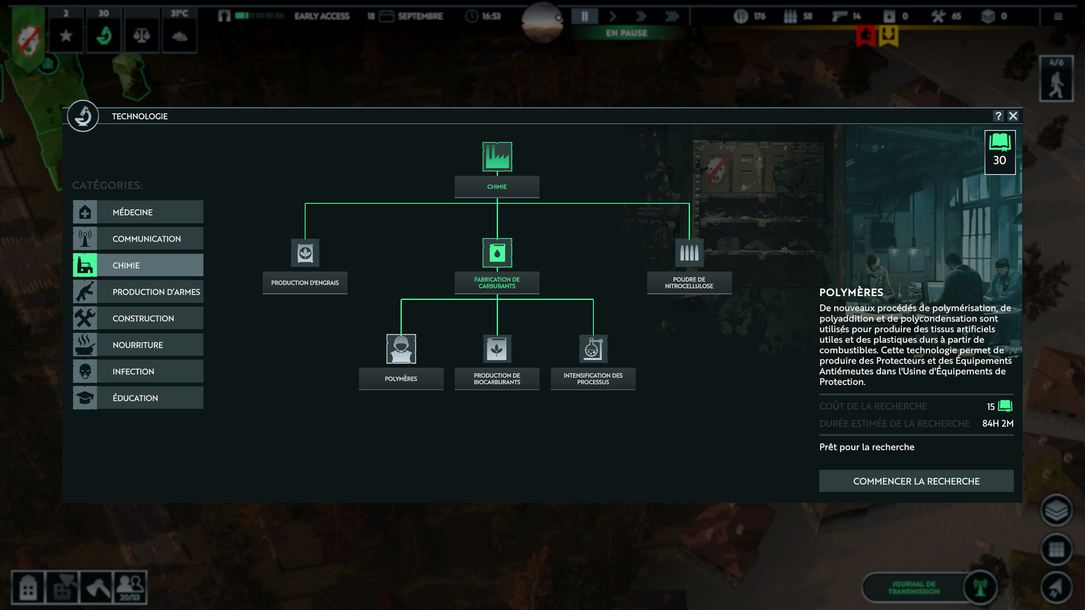Open the hamburger menu at top right
The height and width of the screenshot is (610, 1085).
[x=1058, y=16]
